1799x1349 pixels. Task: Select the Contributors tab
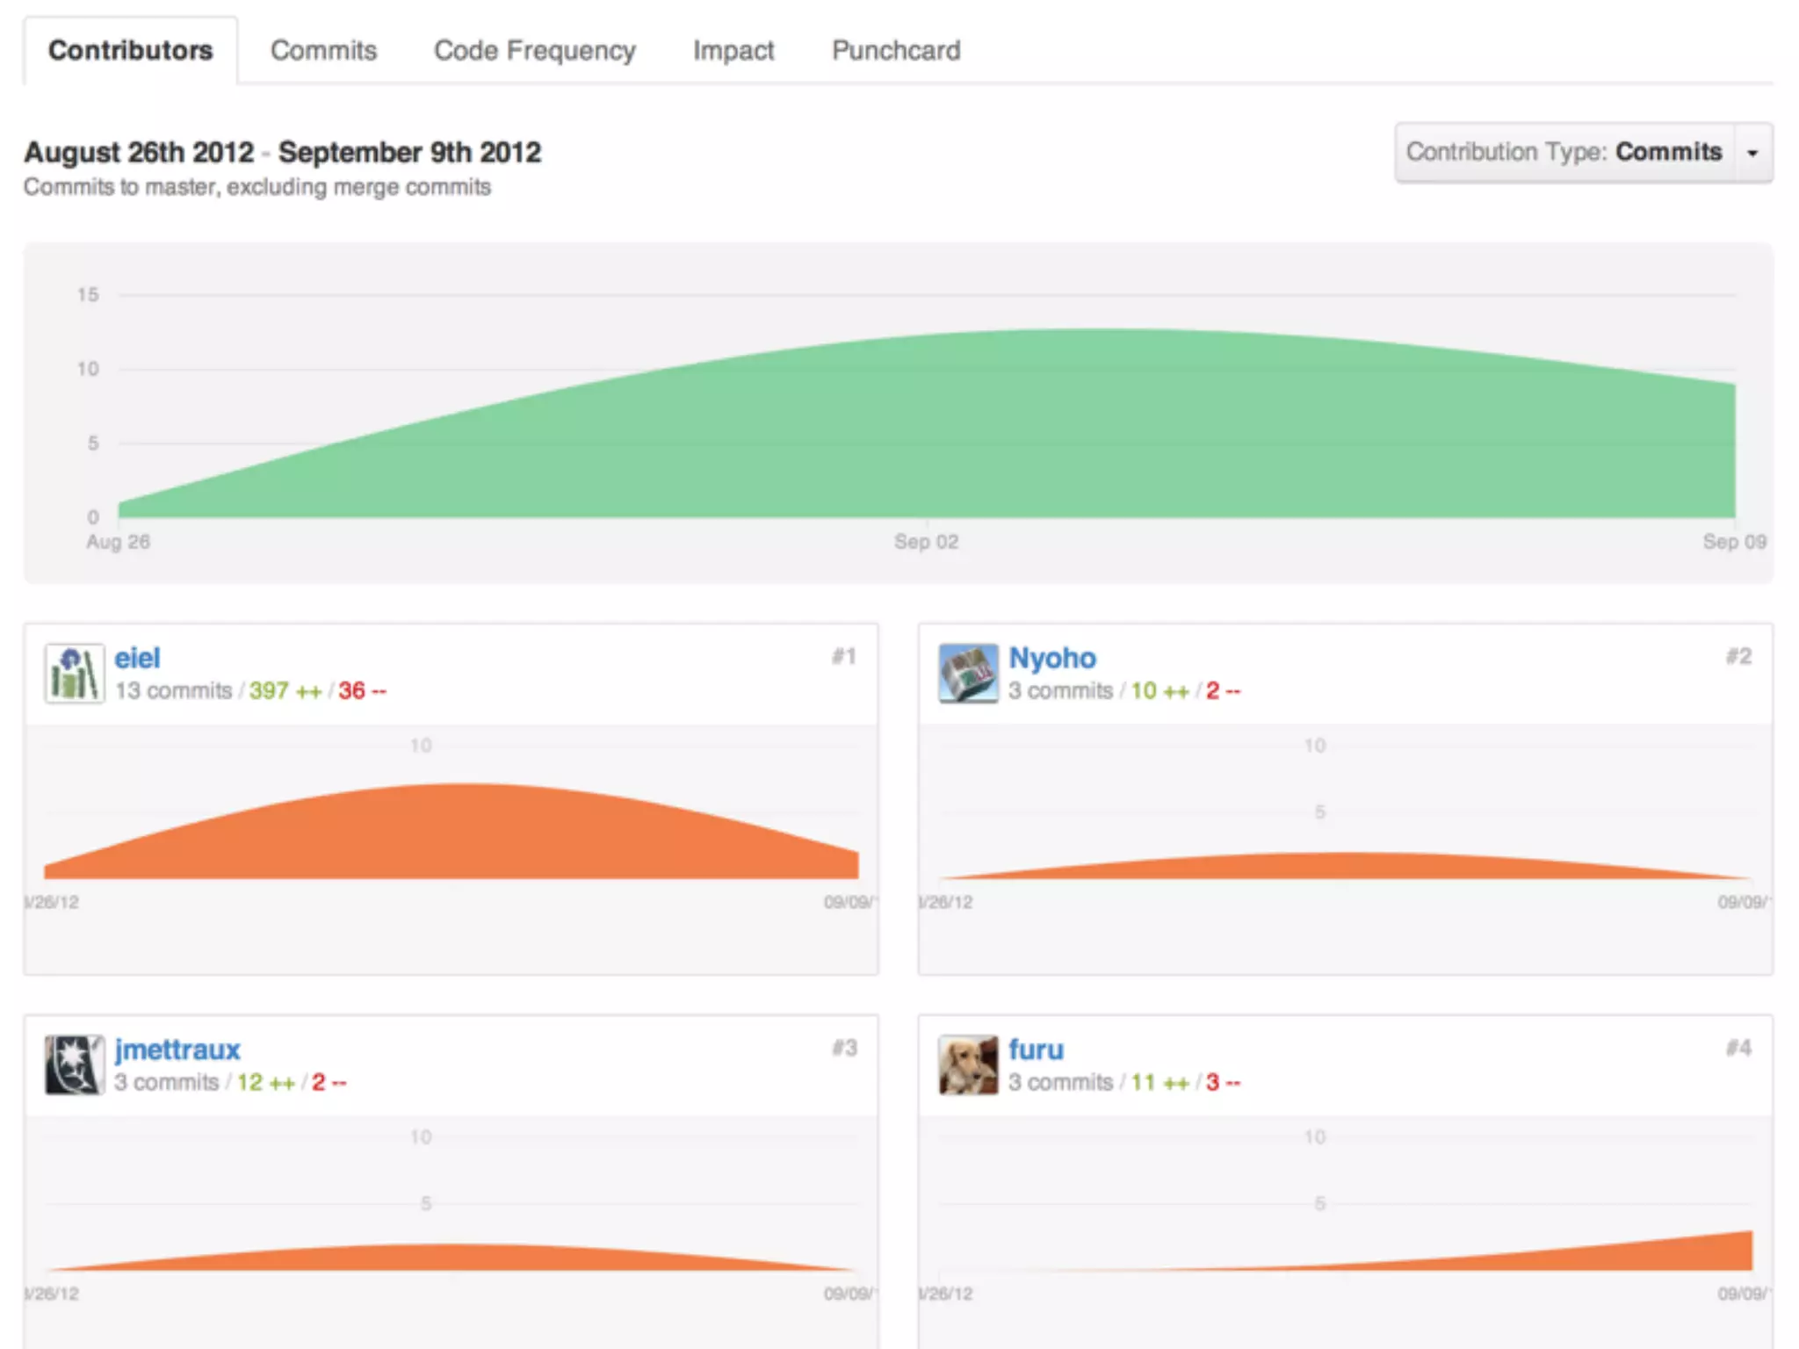coord(130,51)
